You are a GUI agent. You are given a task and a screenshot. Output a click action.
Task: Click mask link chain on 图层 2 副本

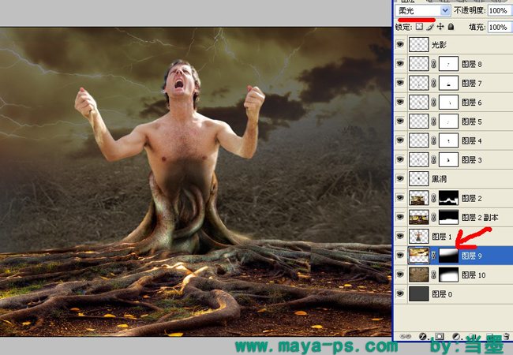433,217
